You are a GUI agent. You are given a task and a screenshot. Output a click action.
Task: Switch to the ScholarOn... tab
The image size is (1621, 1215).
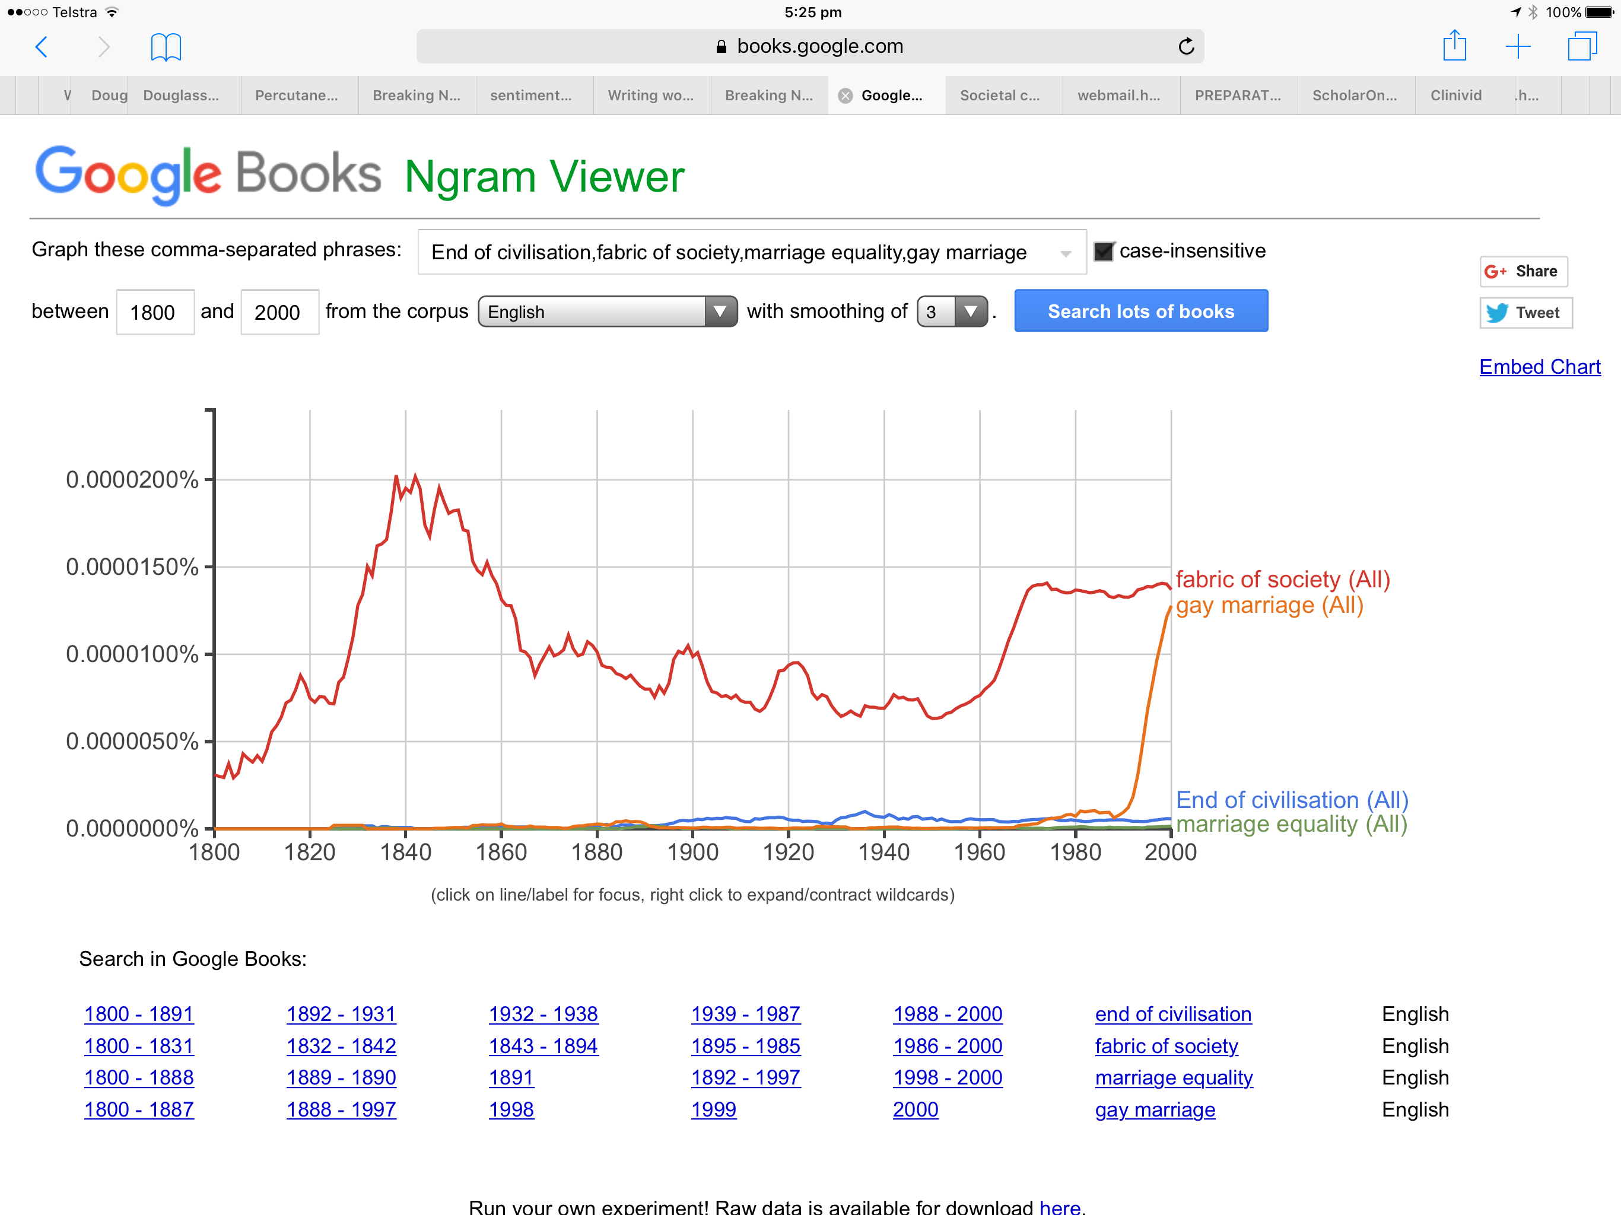(x=1354, y=96)
